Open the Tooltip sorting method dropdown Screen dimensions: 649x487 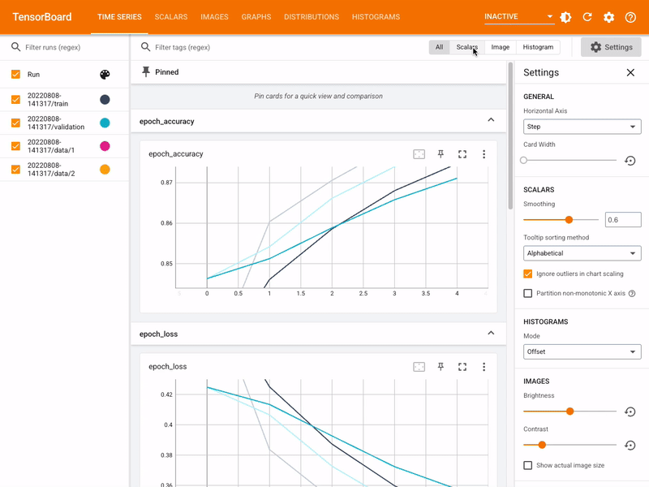pos(582,252)
